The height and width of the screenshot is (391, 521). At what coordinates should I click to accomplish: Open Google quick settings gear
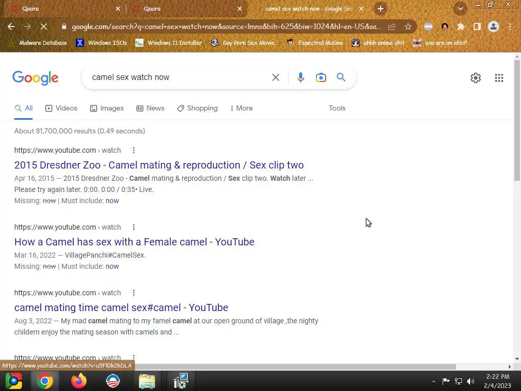476,78
